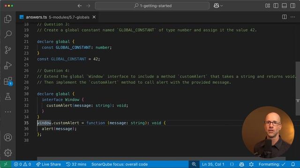Open the Run and Debug view
This screenshot has width=300, height=168.
coord(8,65)
